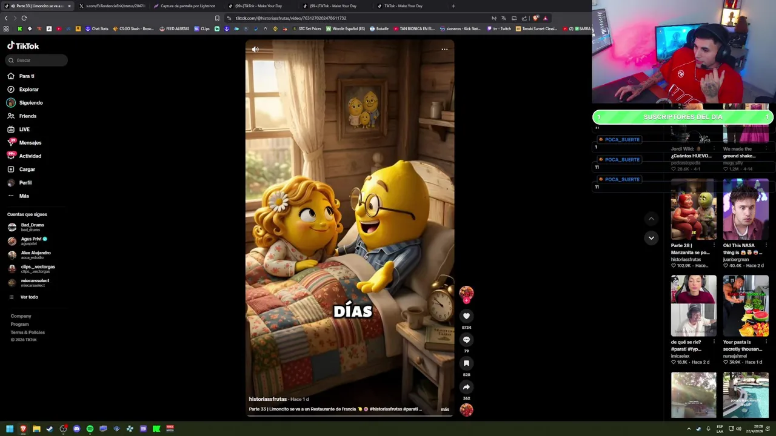Switch to the EsTendenciaEnX browser tab
The height and width of the screenshot is (436, 776).
pyautogui.click(x=113, y=6)
